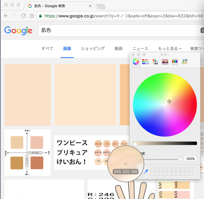Screen dimensions: 204x199
Task: Click the browser reload icon
Action: pos(23,16)
